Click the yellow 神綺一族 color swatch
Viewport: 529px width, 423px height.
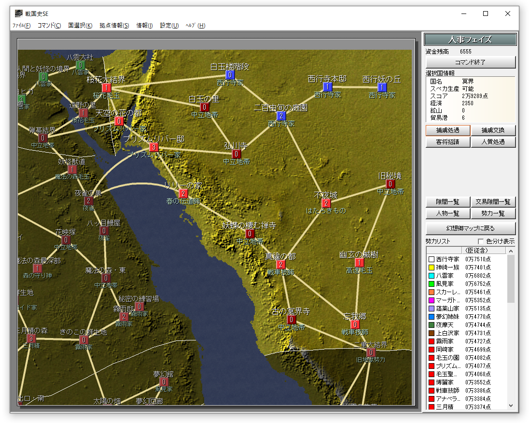click(x=432, y=268)
